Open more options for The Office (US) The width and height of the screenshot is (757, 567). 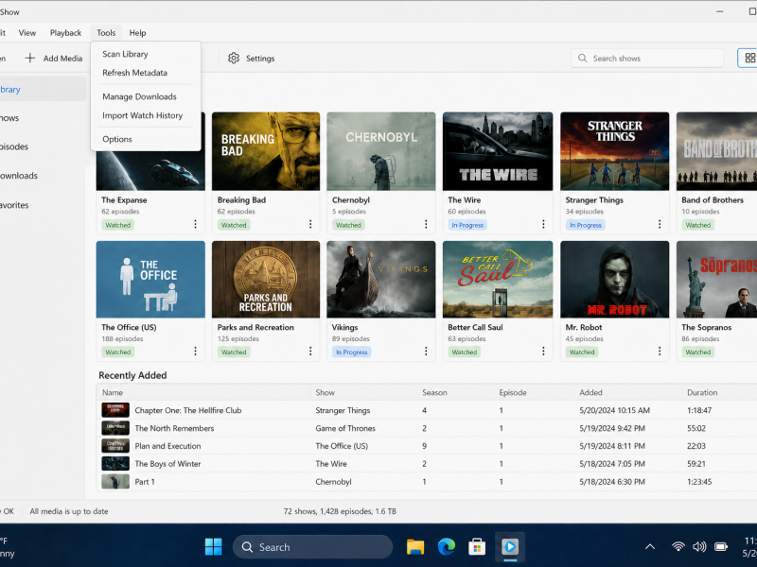(195, 351)
